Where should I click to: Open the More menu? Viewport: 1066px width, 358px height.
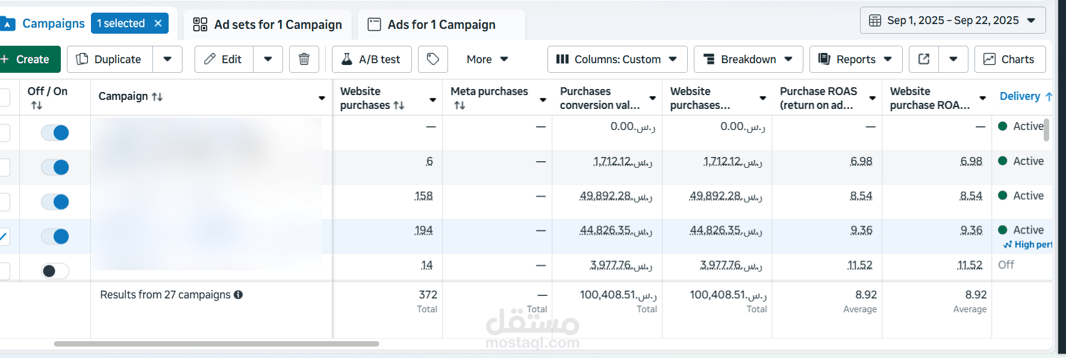tap(487, 59)
